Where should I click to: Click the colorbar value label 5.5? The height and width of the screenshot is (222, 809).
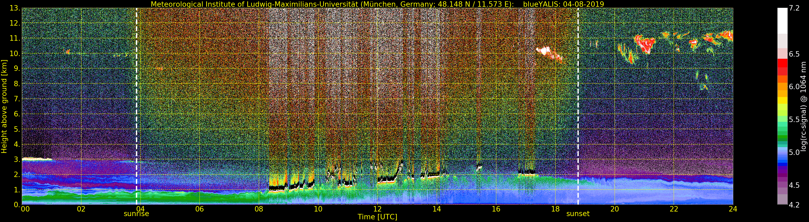coord(794,119)
